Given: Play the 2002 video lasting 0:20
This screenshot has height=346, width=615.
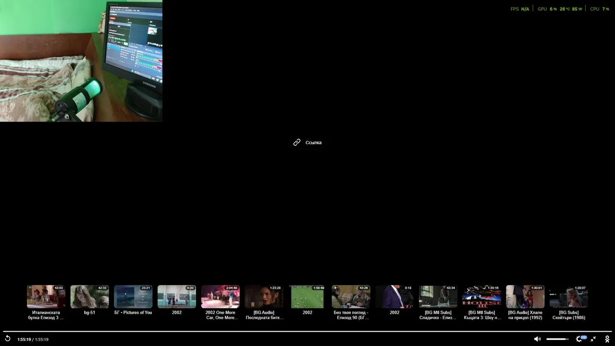Looking at the screenshot, I should point(177,297).
